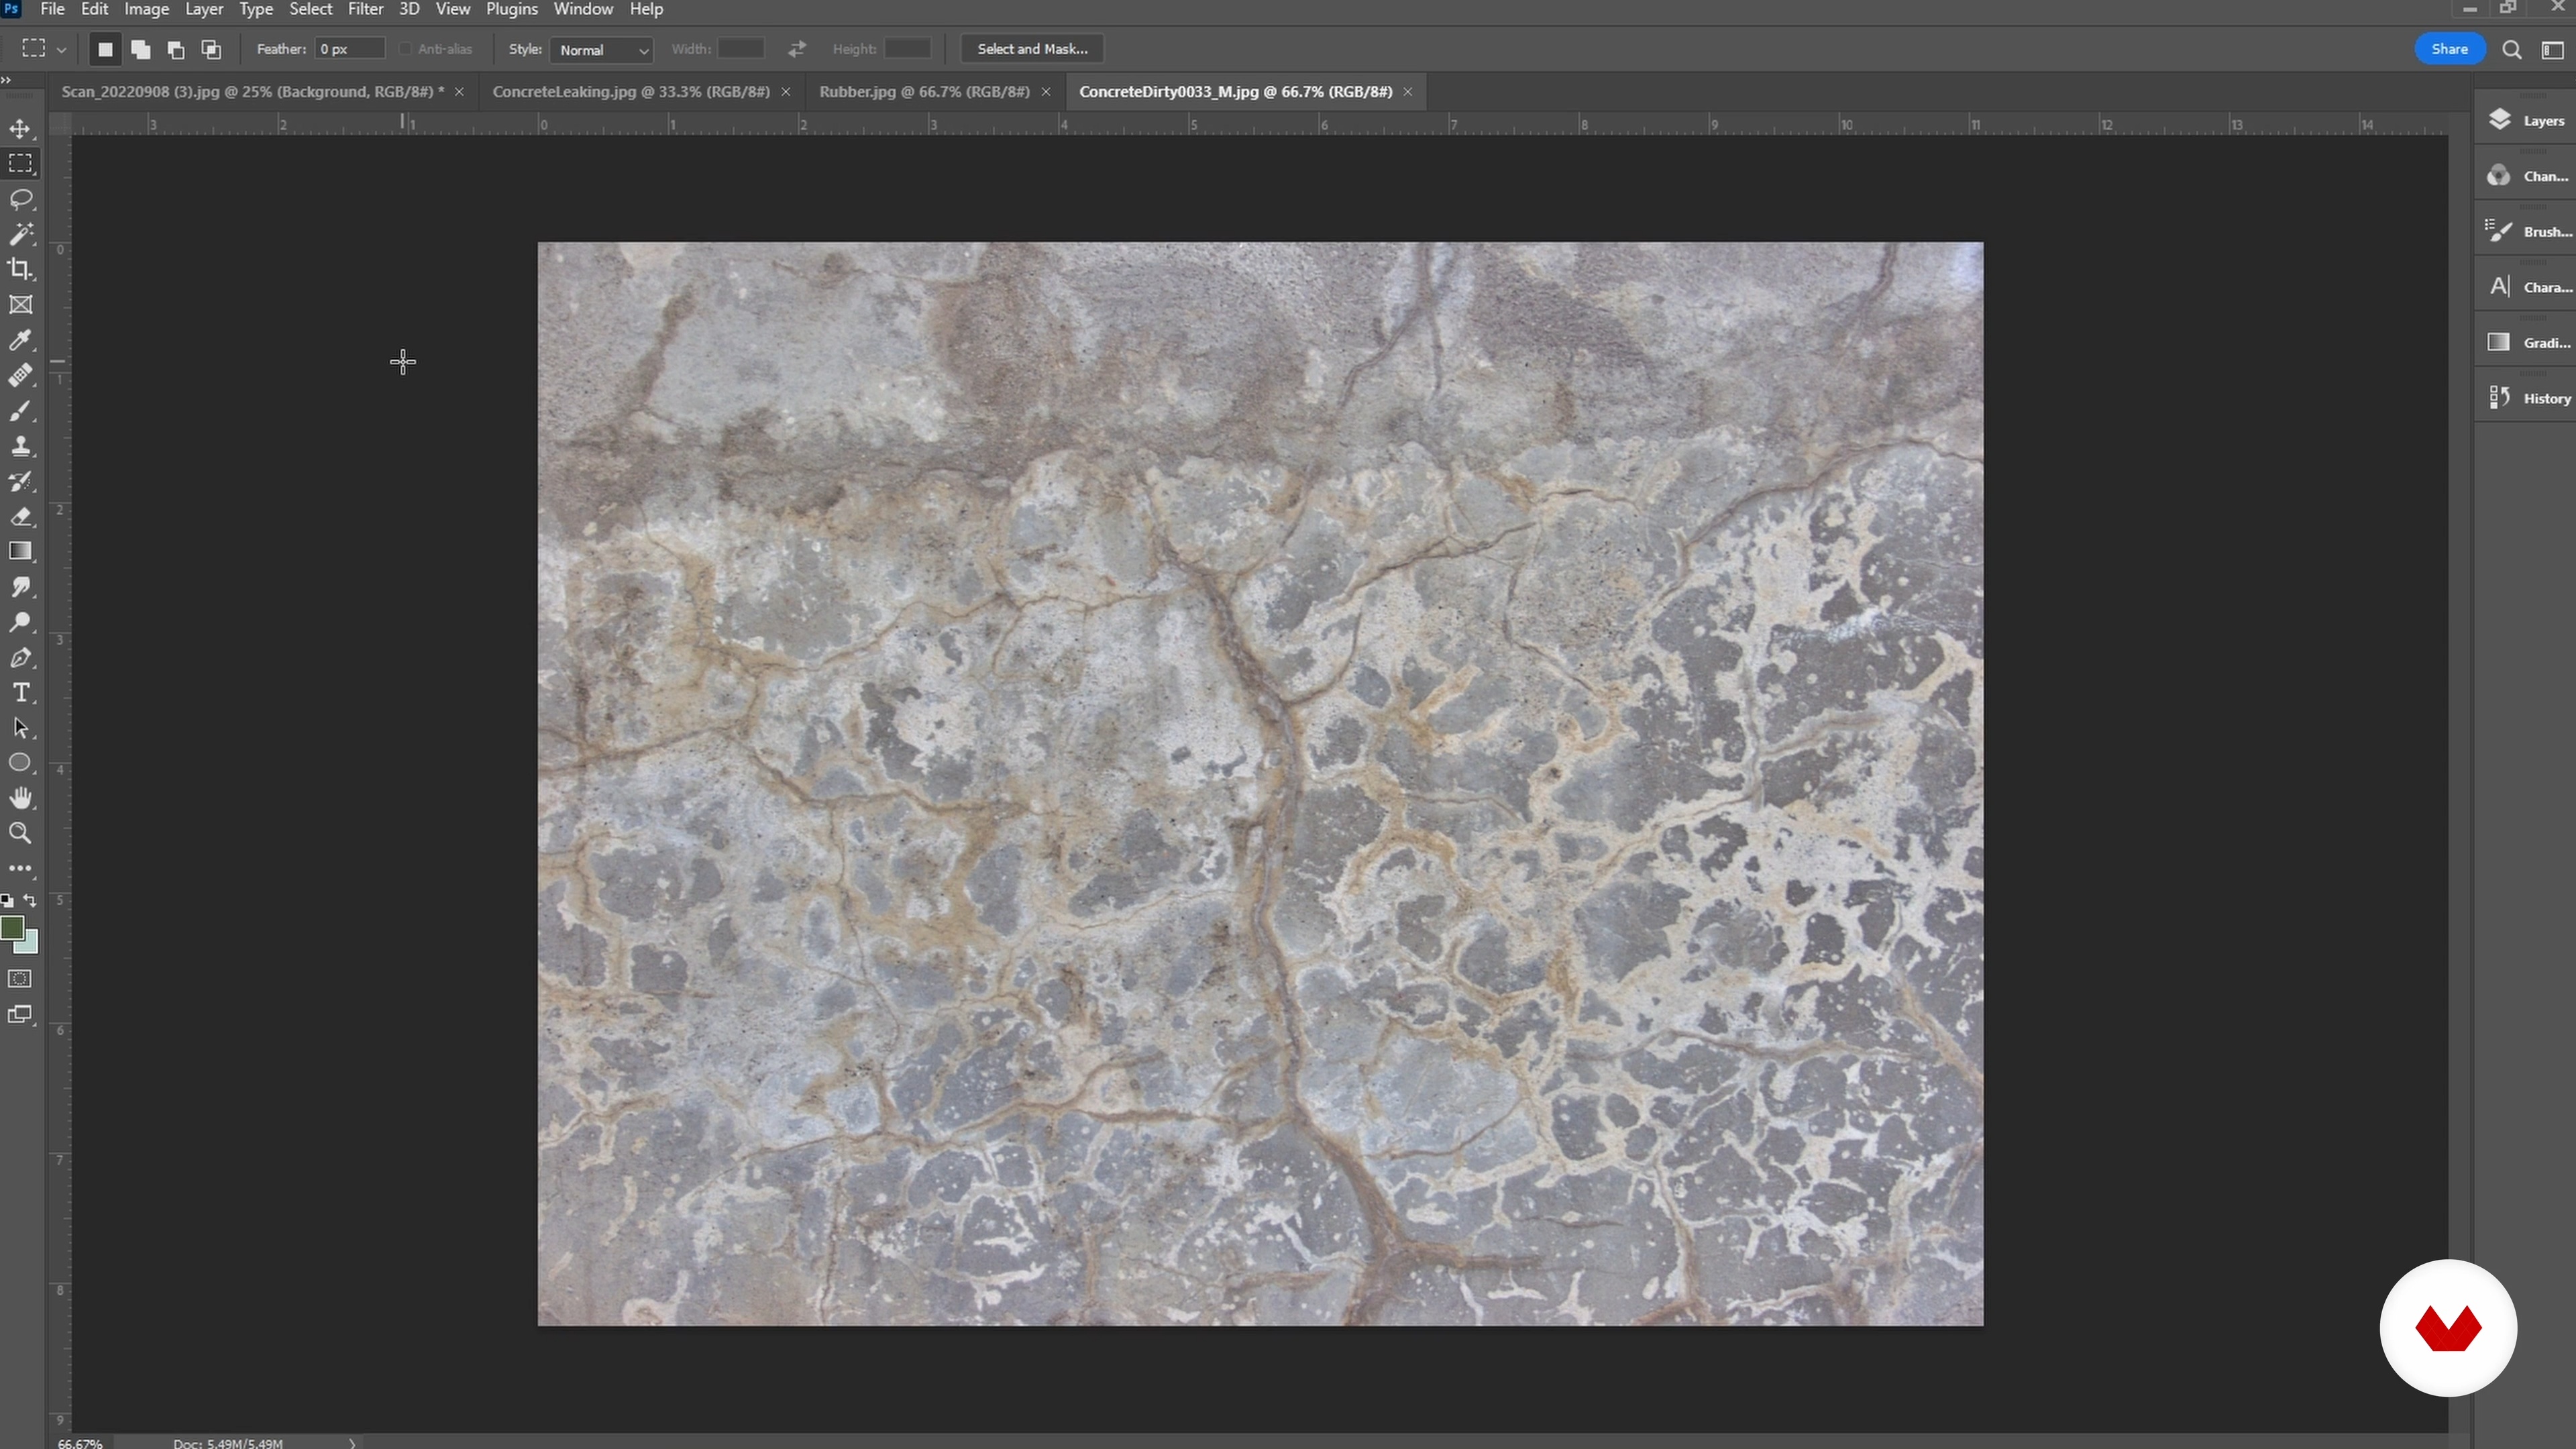Viewport: 2576px width, 1449px height.
Task: Select the Clone Stamp tool
Action: 20,446
